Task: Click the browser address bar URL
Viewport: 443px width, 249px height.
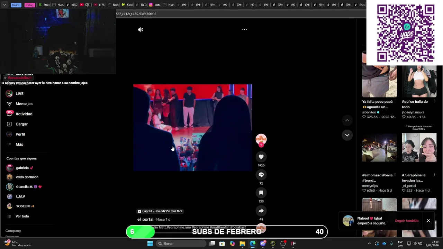Action: pyautogui.click(x=136, y=14)
